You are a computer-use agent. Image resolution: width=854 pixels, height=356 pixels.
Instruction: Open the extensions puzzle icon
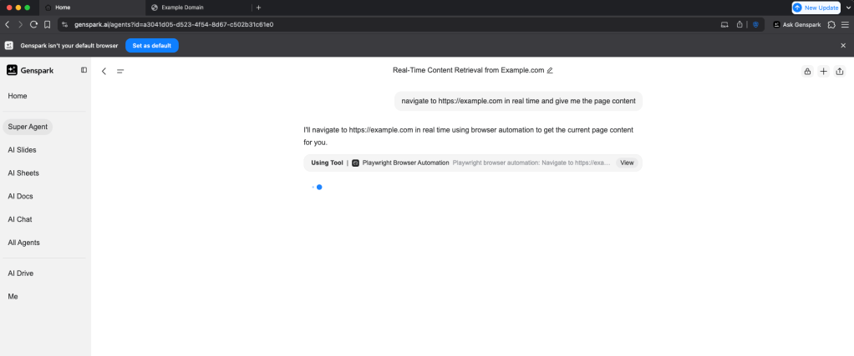[831, 24]
